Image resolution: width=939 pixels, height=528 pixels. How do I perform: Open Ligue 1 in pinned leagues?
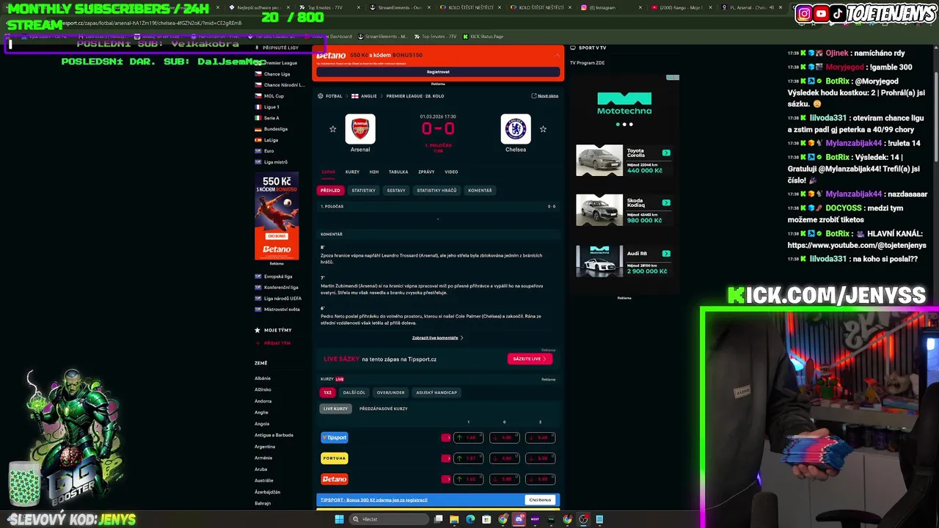(x=271, y=107)
